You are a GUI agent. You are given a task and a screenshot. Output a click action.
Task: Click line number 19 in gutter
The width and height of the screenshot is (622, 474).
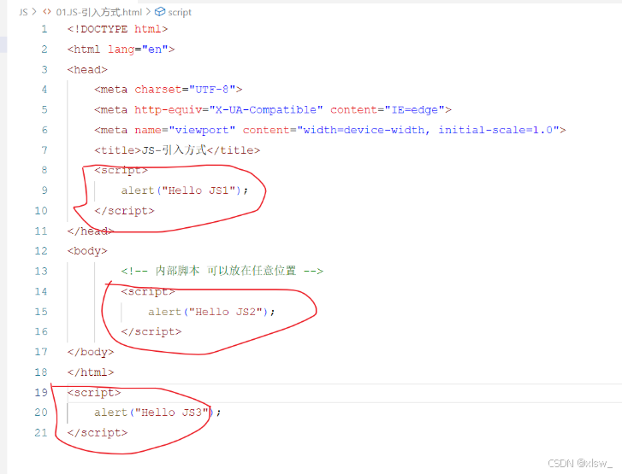point(41,392)
